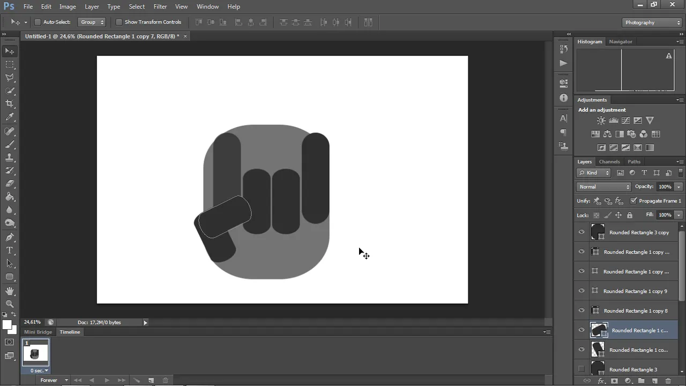Image resolution: width=686 pixels, height=386 pixels.
Task: Create a new group with the folder icon
Action: coord(641,381)
